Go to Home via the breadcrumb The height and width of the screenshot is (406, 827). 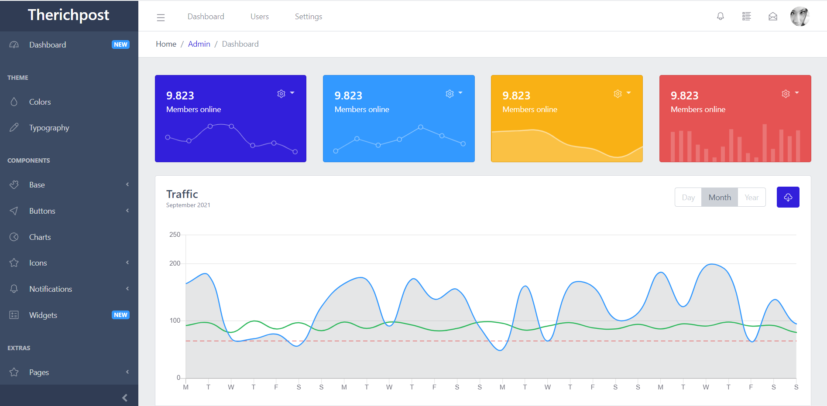point(166,44)
